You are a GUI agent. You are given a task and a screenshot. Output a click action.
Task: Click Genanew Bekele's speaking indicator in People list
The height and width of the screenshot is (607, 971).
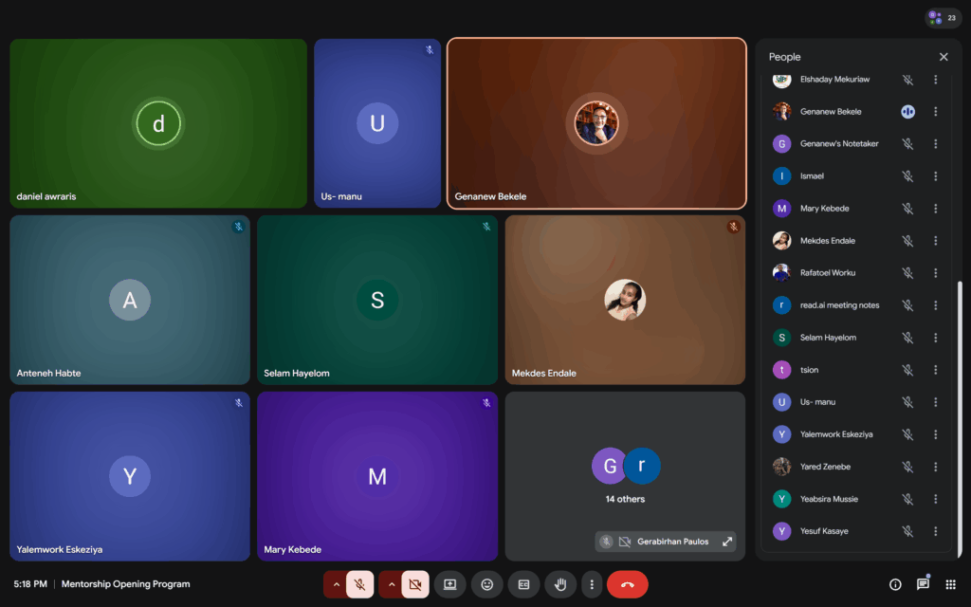pos(907,112)
